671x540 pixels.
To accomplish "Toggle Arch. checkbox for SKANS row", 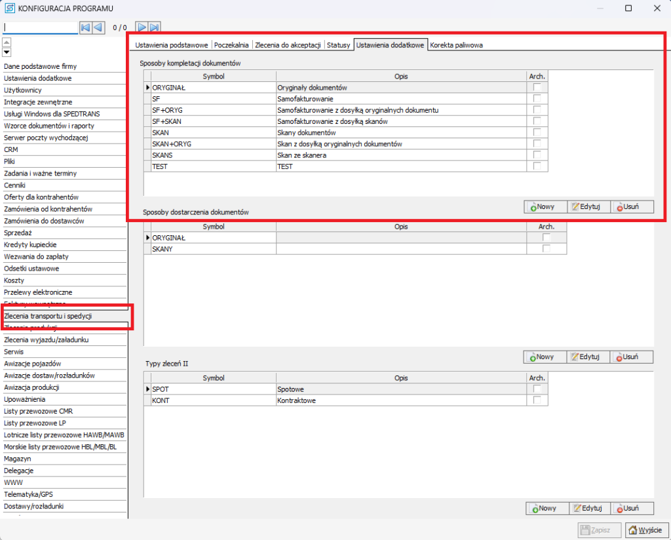I will [x=537, y=155].
